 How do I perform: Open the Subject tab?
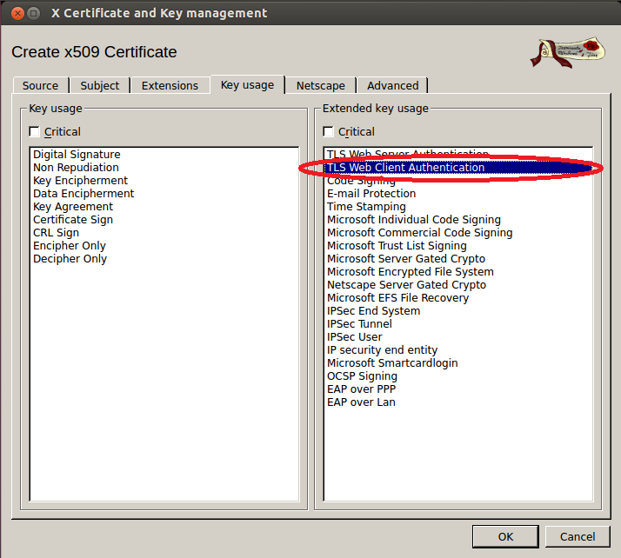(x=100, y=85)
